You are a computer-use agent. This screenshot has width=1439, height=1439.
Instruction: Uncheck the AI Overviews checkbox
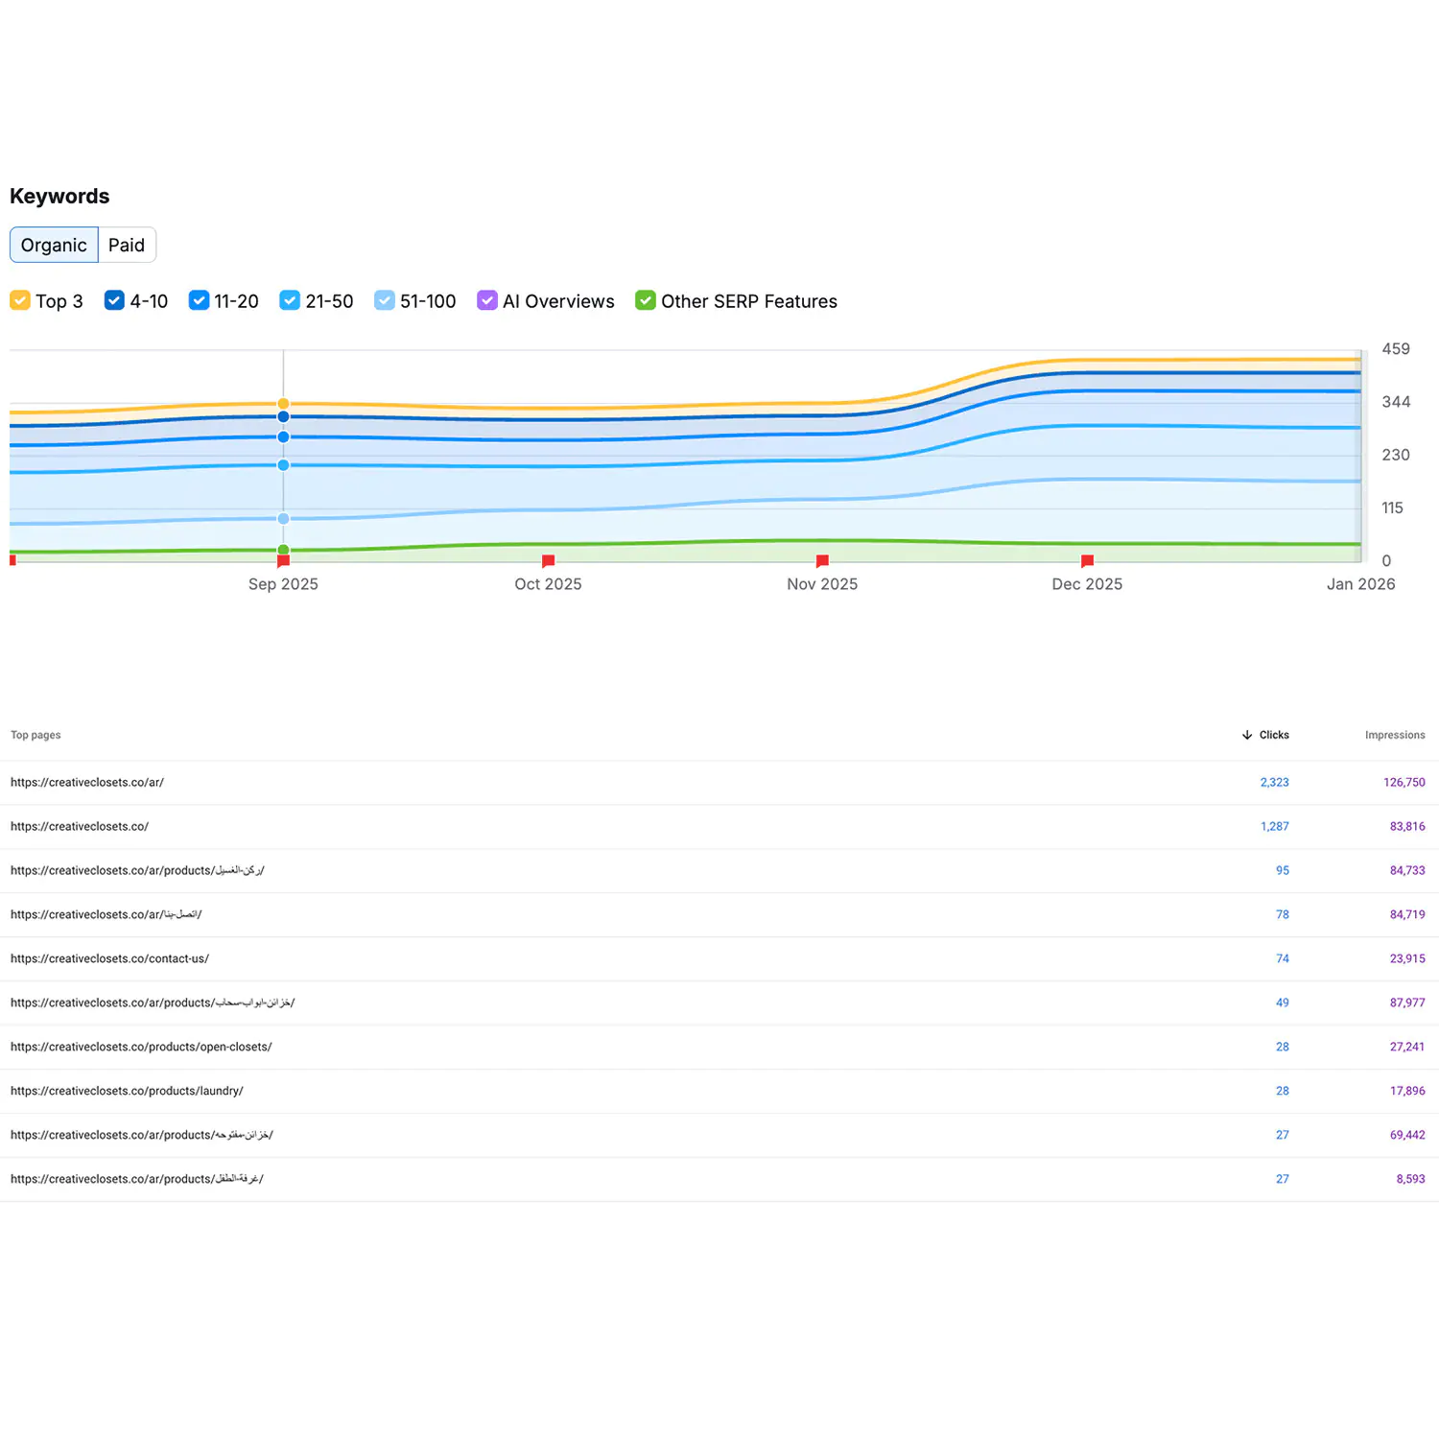coord(487,300)
